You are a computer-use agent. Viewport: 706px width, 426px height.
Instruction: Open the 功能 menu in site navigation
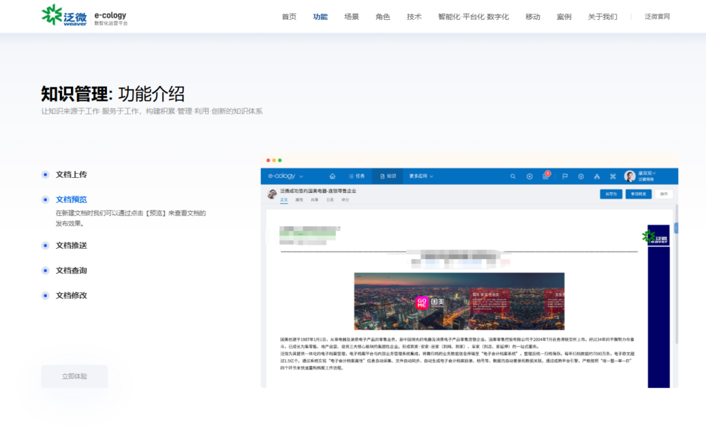coord(320,17)
